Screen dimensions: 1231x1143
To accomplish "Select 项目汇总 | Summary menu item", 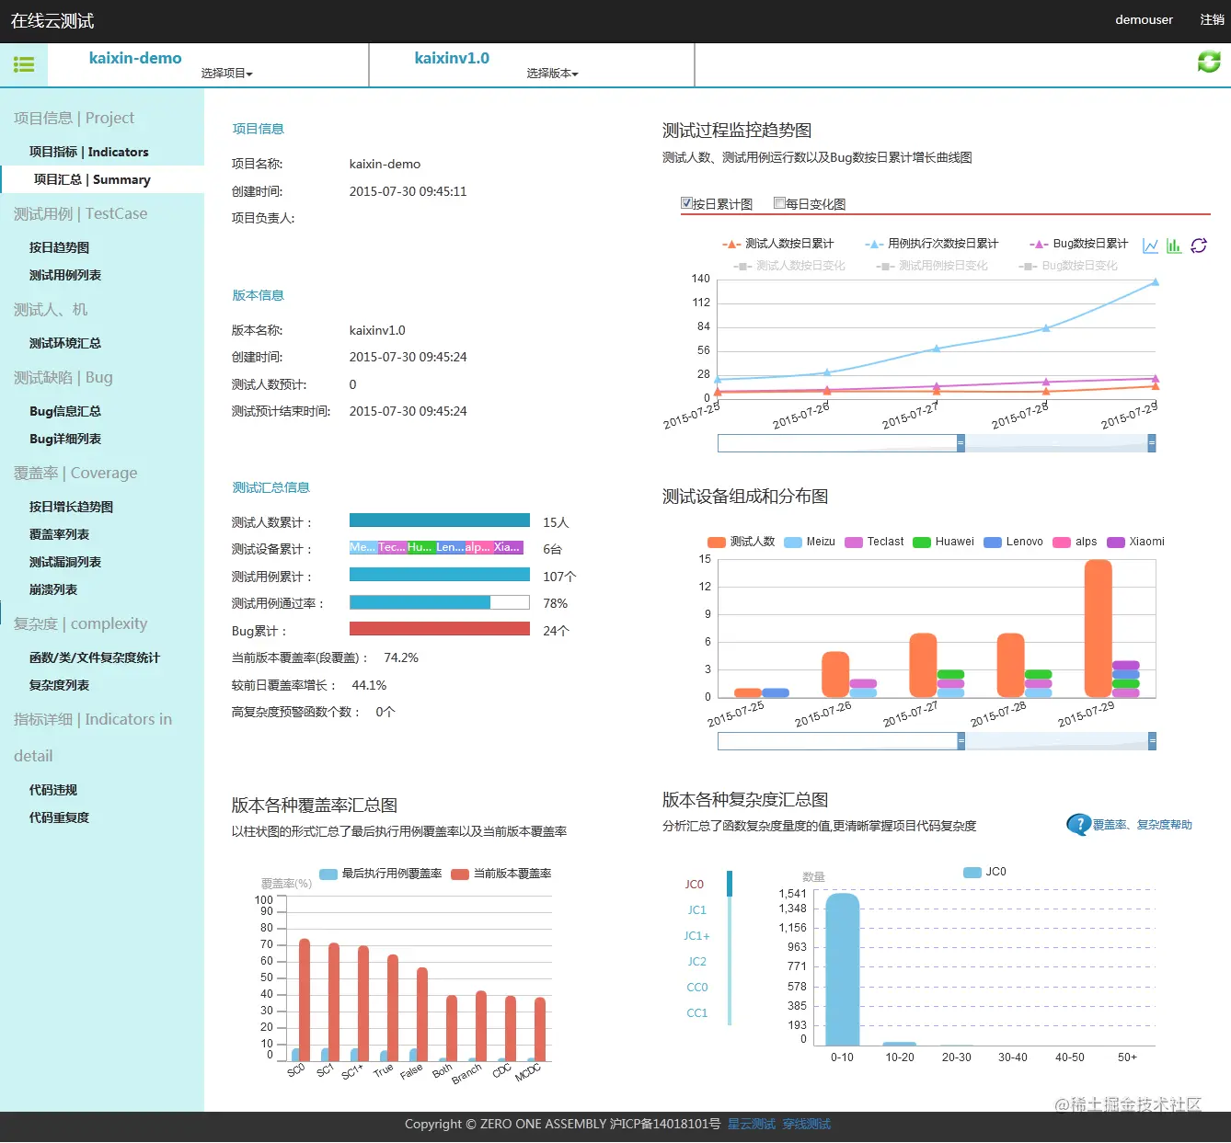I will pyautogui.click(x=102, y=179).
